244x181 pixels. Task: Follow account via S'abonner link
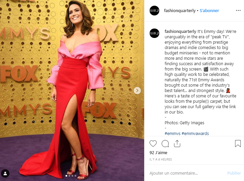point(209,10)
